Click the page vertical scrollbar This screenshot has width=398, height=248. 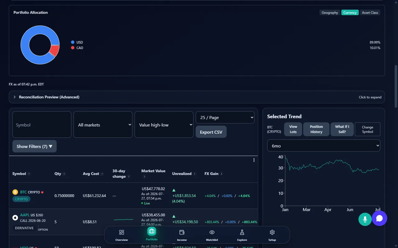(396, 87)
